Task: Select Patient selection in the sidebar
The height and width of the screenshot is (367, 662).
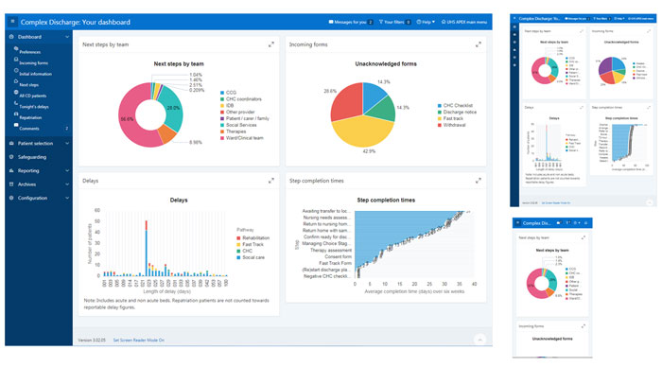Action: pos(36,144)
